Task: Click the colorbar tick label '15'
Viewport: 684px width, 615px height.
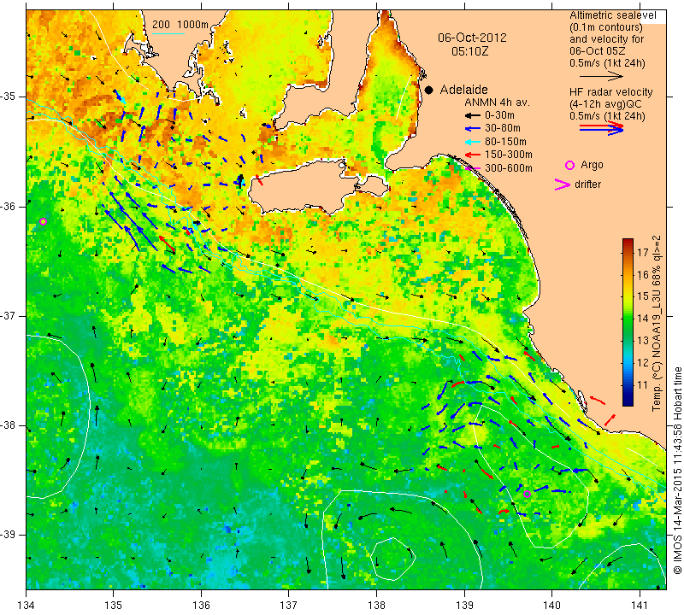Action: coord(643,296)
